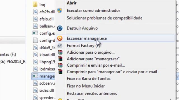The width and height of the screenshot is (179, 100).
Task: Click the afsio.dll file icon
Action: (35, 19)
